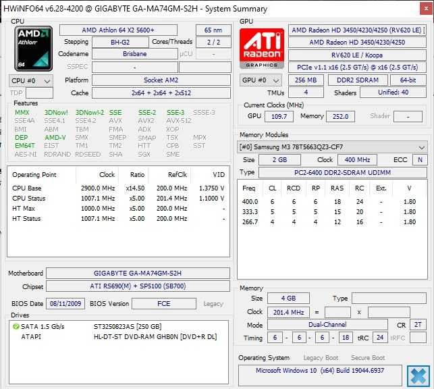Image resolution: width=434 pixels, height=389 pixels.
Task: Click the memory clock 201.4 MHz field
Action: (288, 312)
